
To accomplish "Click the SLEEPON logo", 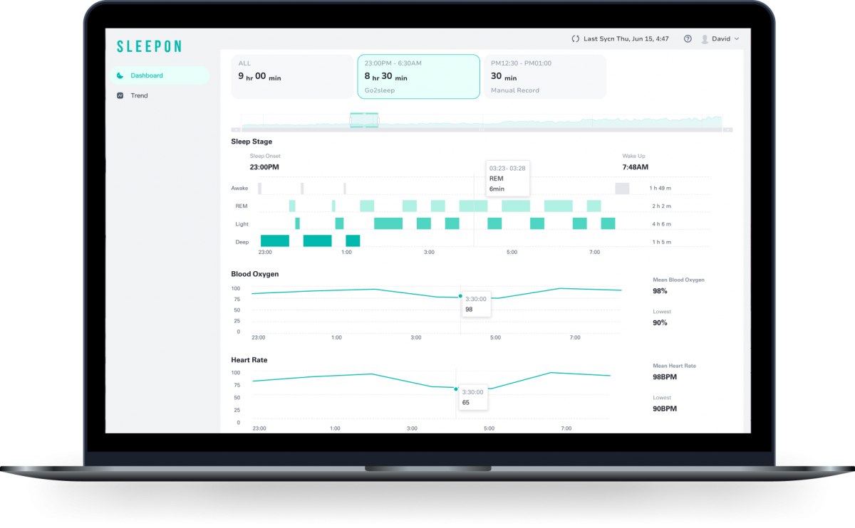I will 150,47.
